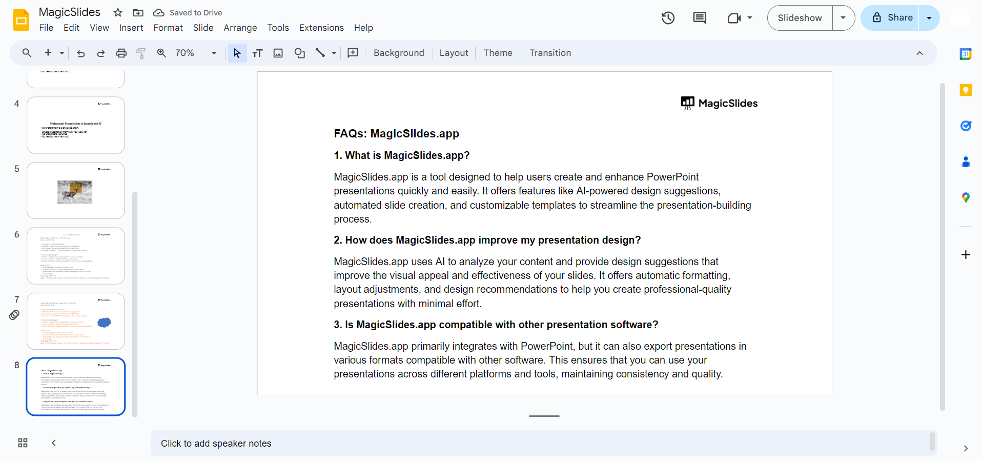Switch to grid view

23,443
